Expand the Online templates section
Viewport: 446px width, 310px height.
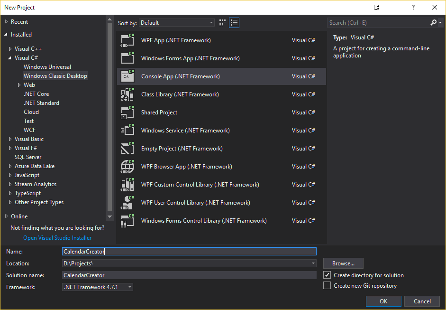pos(7,216)
